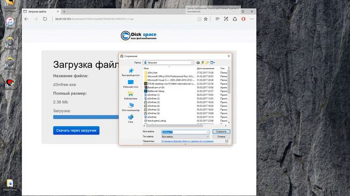Click the Share icon in Edge toolbar
This screenshot has width=350, height=196.
(235, 19)
